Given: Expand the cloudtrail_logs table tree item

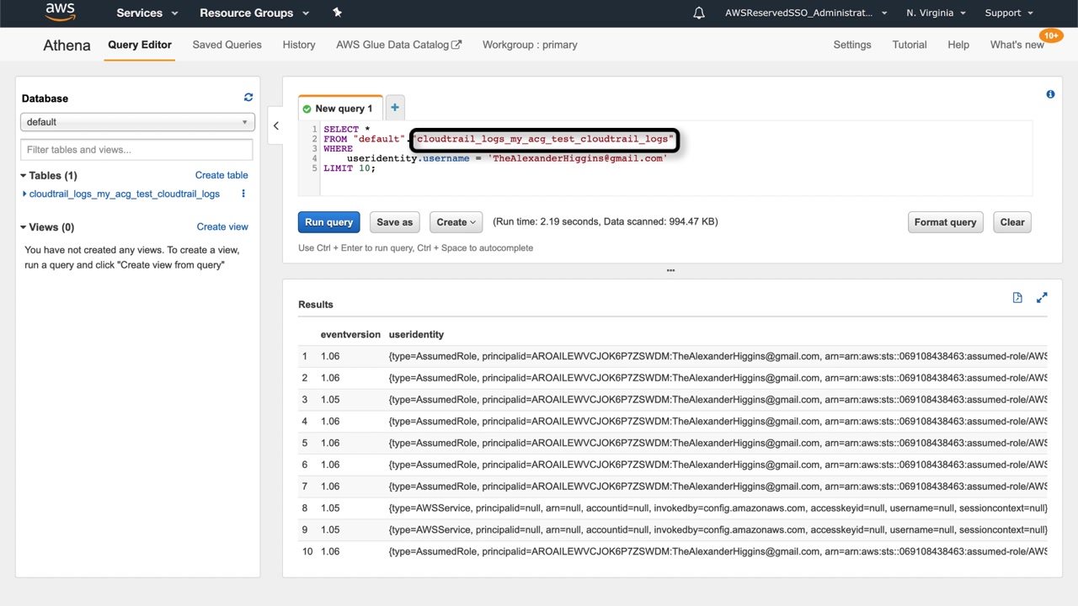Looking at the screenshot, I should click(24, 194).
